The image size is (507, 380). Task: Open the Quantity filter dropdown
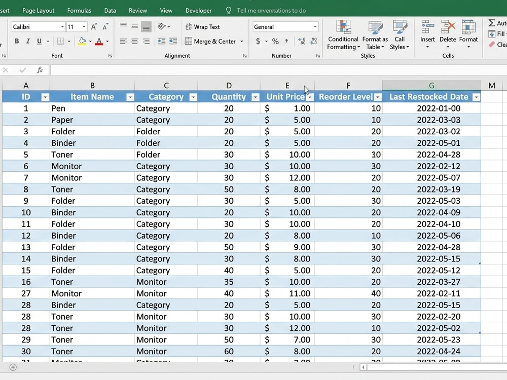(x=256, y=97)
